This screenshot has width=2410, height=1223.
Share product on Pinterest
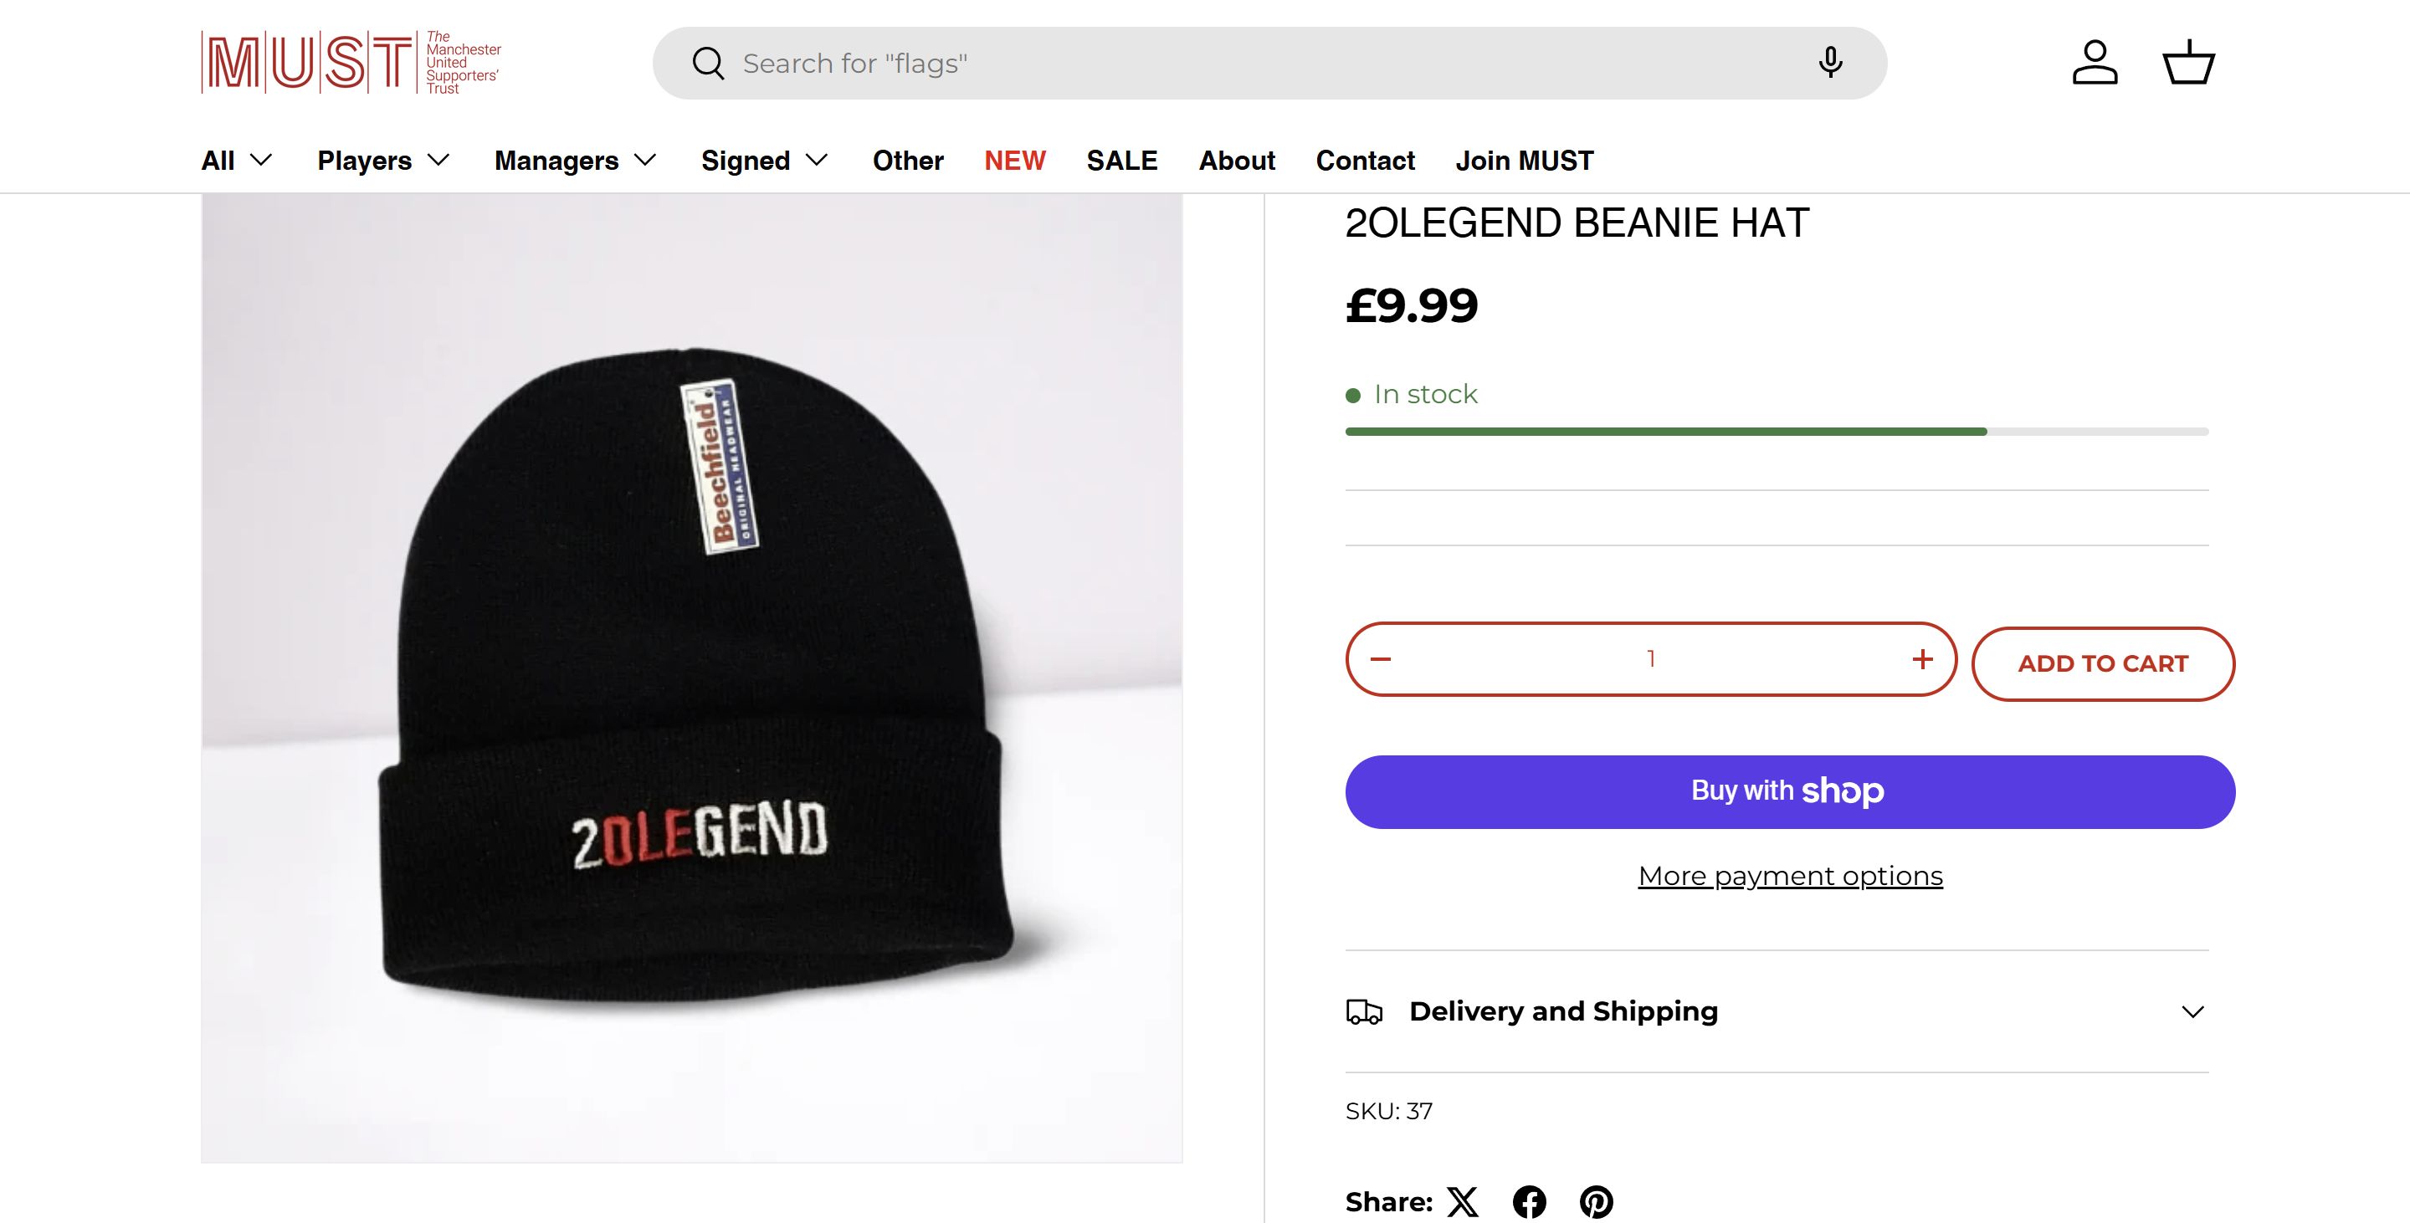click(1596, 1201)
